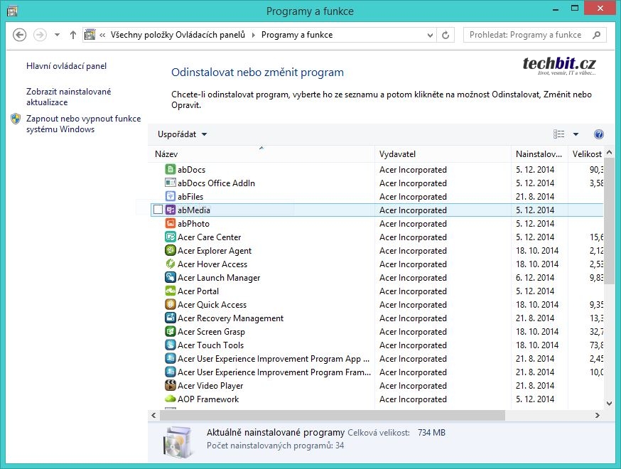Screen dimensions: 621x469
Task: Open the recent locations dropdown arrow
Action: 57,35
